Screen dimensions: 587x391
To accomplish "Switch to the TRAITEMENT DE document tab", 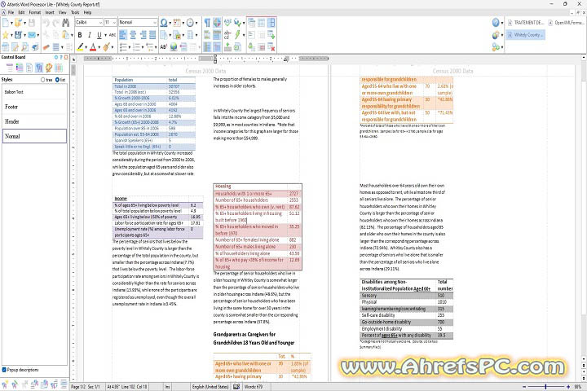I will [x=526, y=23].
